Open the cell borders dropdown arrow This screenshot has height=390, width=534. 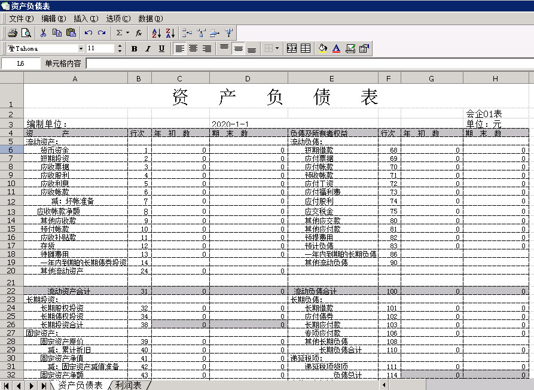point(277,48)
